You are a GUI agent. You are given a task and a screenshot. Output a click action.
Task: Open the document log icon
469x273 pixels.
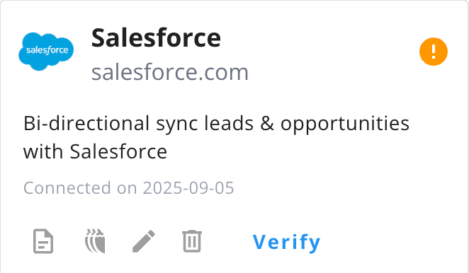point(43,241)
